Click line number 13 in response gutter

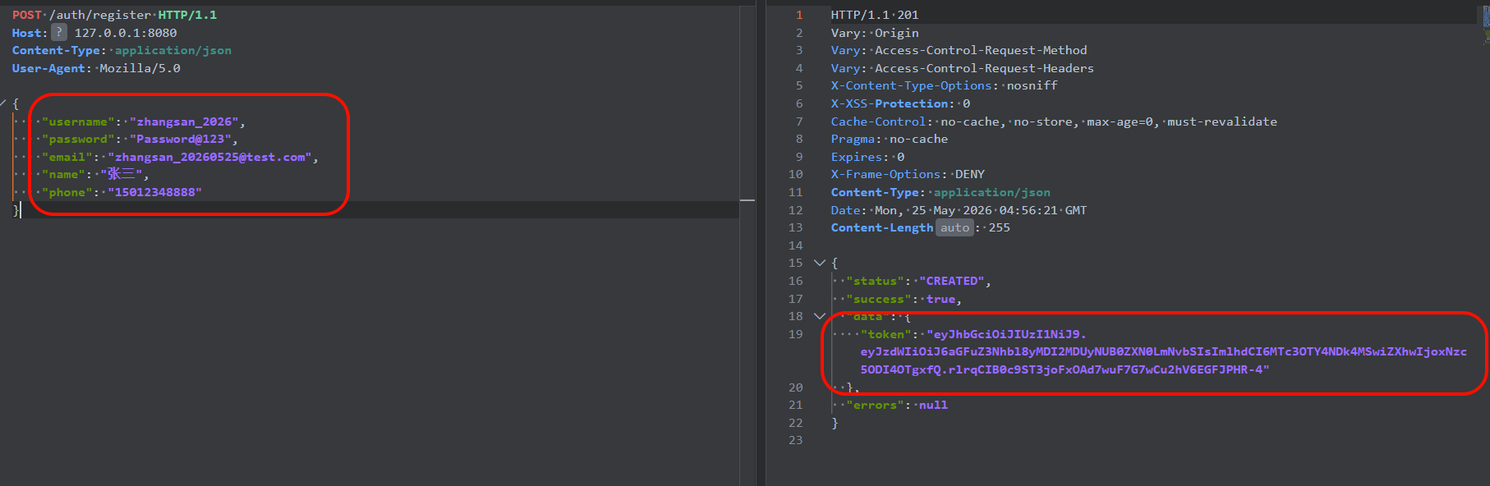(x=795, y=227)
